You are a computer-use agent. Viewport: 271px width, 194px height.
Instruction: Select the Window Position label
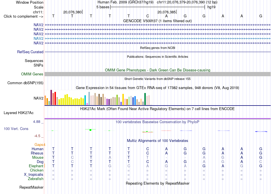[x=30, y=2]
